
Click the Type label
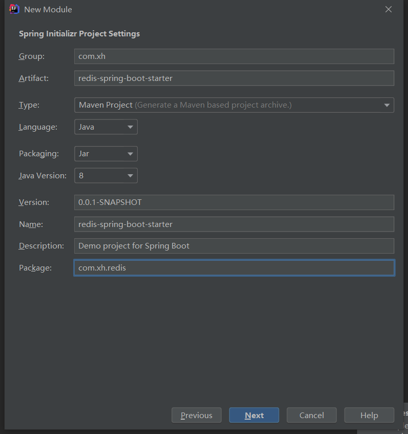pyautogui.click(x=29, y=105)
